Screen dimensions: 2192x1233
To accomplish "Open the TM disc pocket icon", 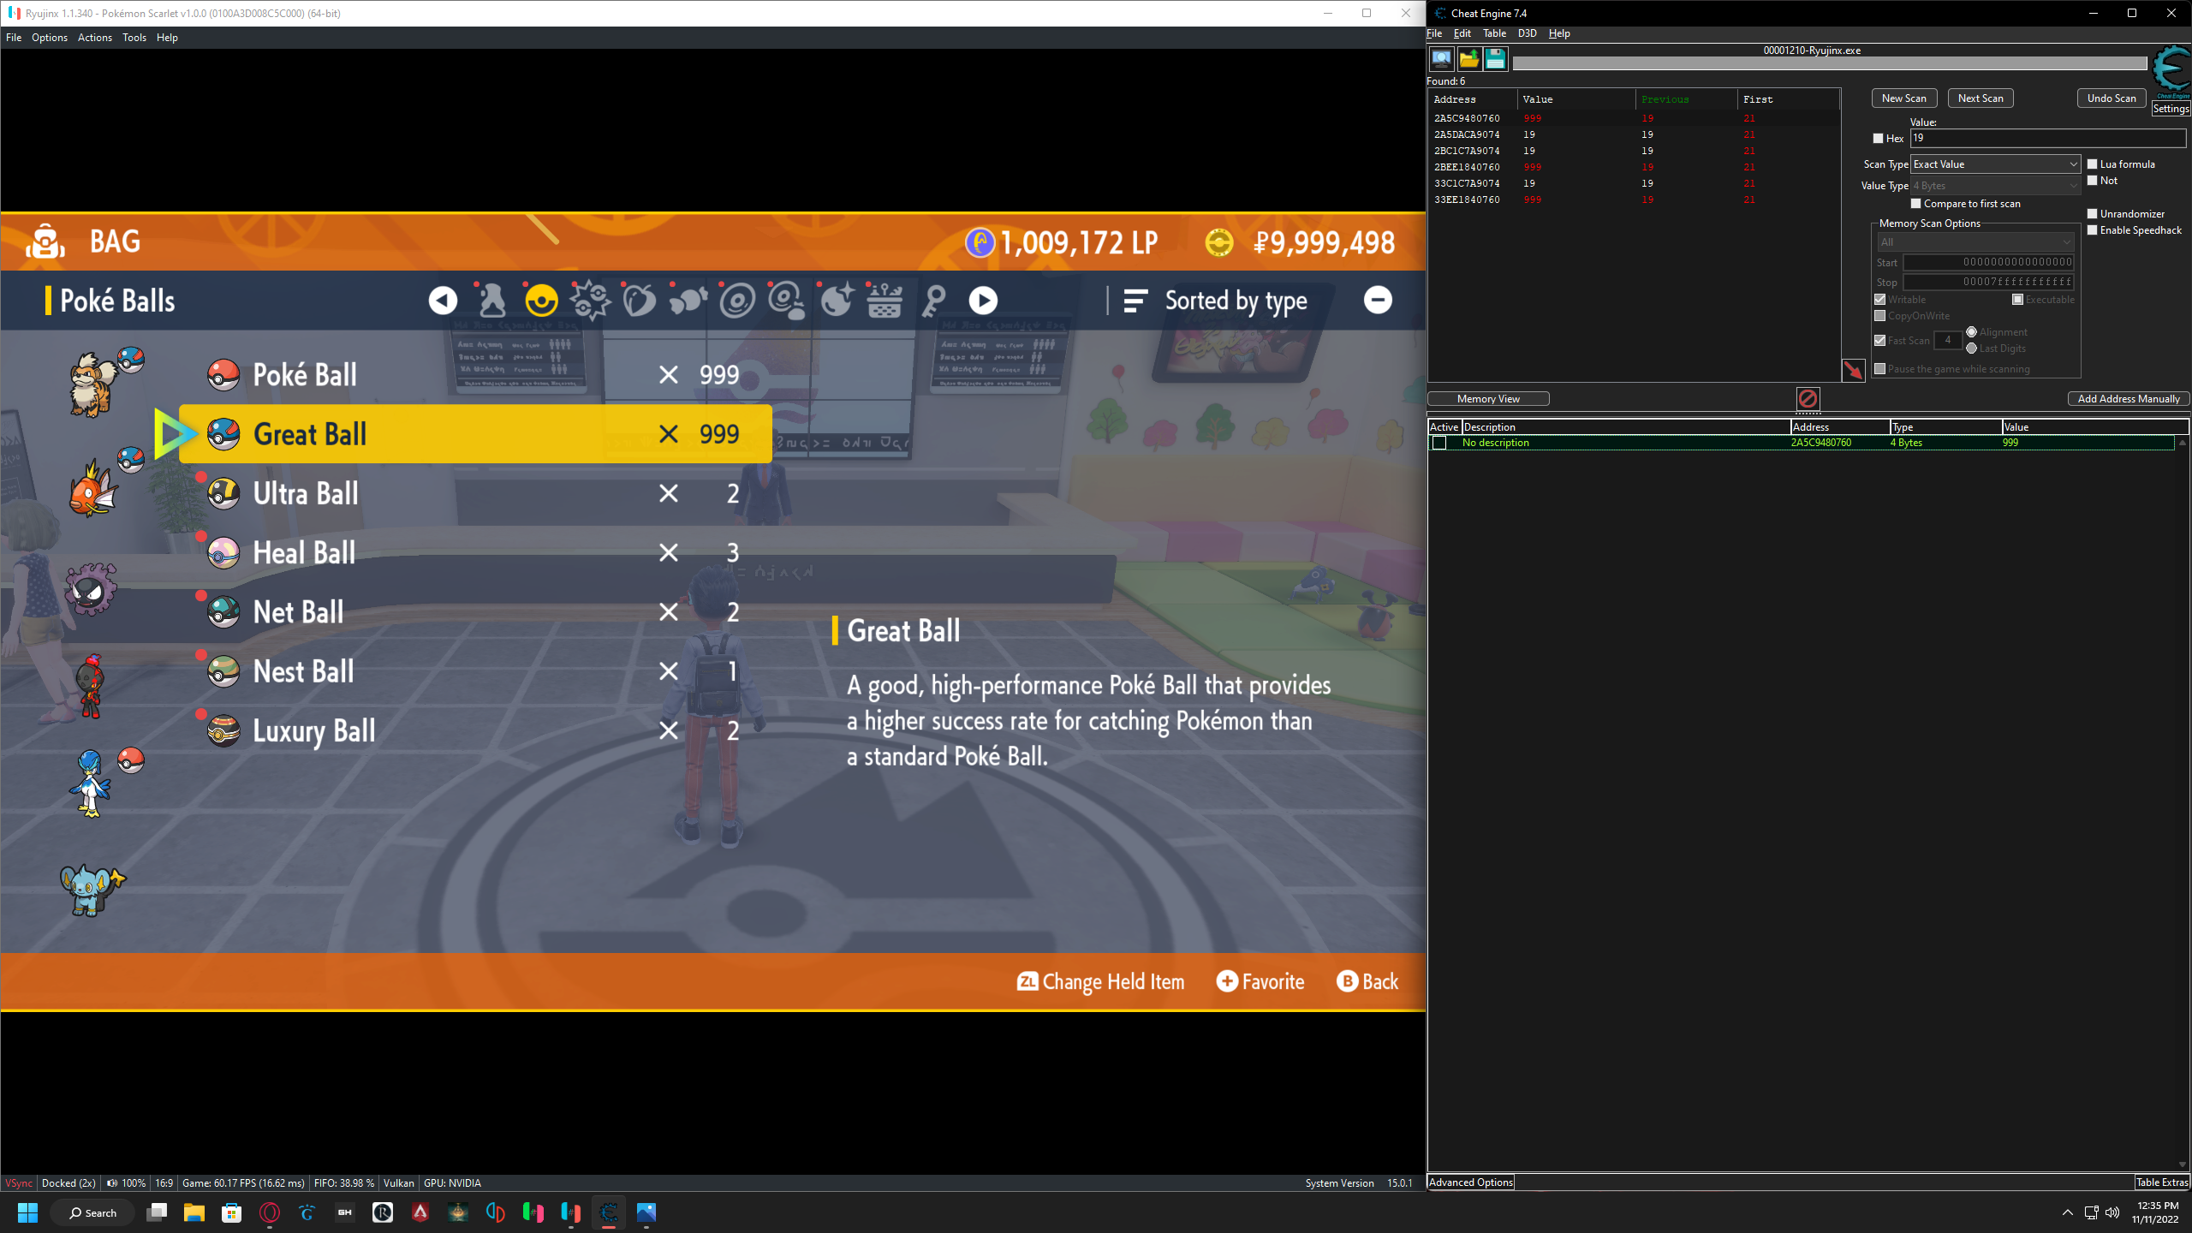I will [x=736, y=301].
